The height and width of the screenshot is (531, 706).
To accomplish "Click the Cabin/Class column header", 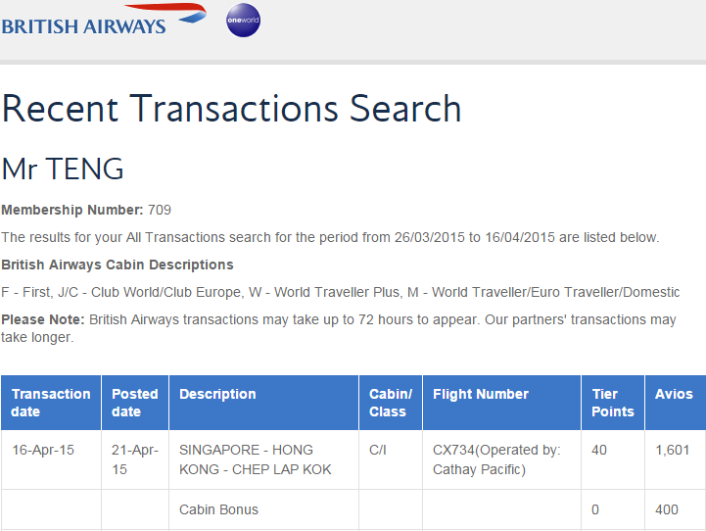I will [391, 403].
